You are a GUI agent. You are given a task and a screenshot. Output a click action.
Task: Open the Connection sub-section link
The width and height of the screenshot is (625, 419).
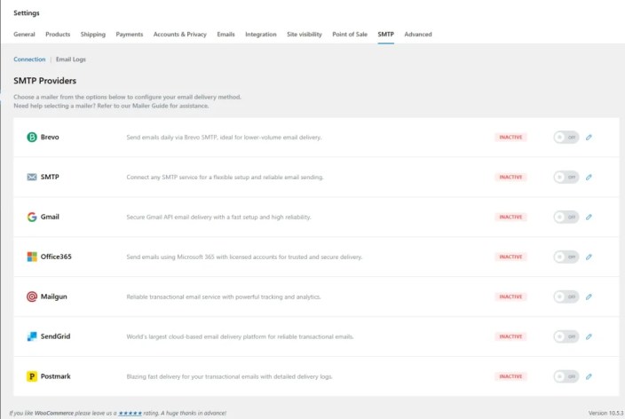coord(29,59)
